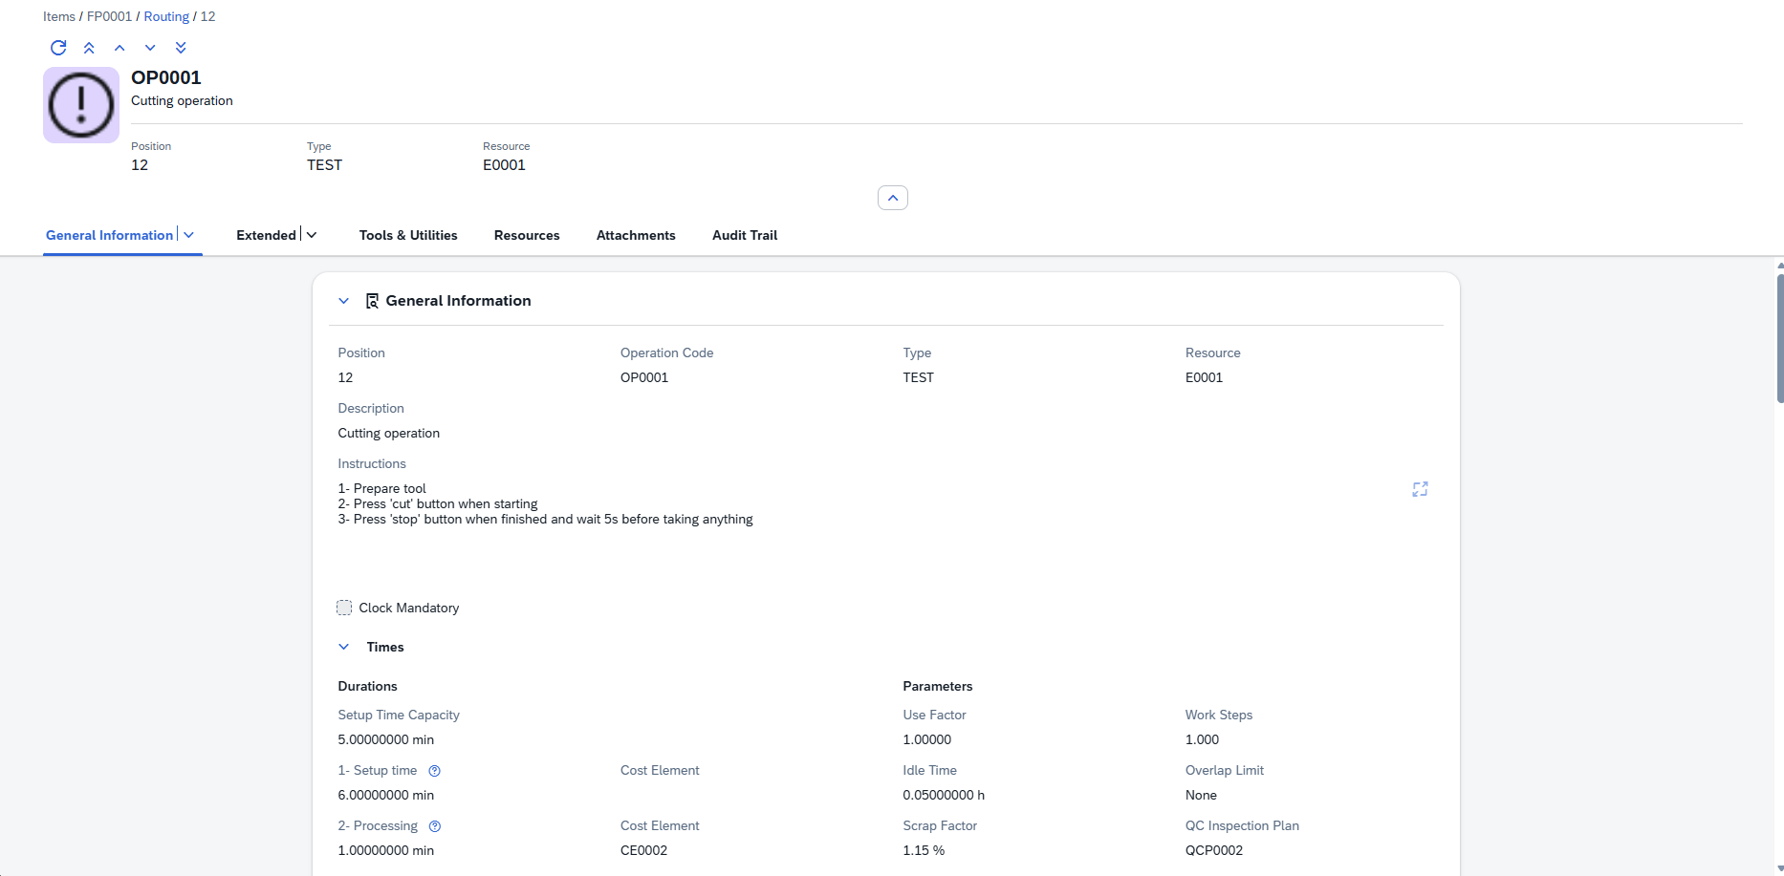The width and height of the screenshot is (1784, 876).
Task: Collapse the Times subsection
Action: 344,647
